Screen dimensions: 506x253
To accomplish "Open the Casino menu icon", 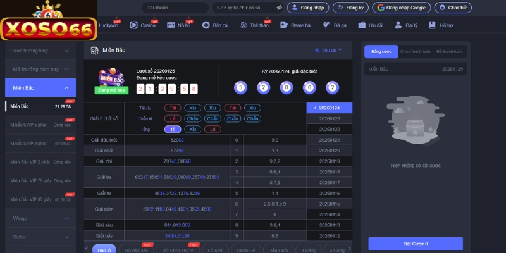I will coord(133,25).
